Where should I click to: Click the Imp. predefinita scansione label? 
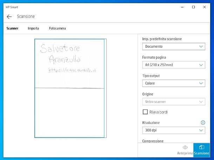[162, 39]
